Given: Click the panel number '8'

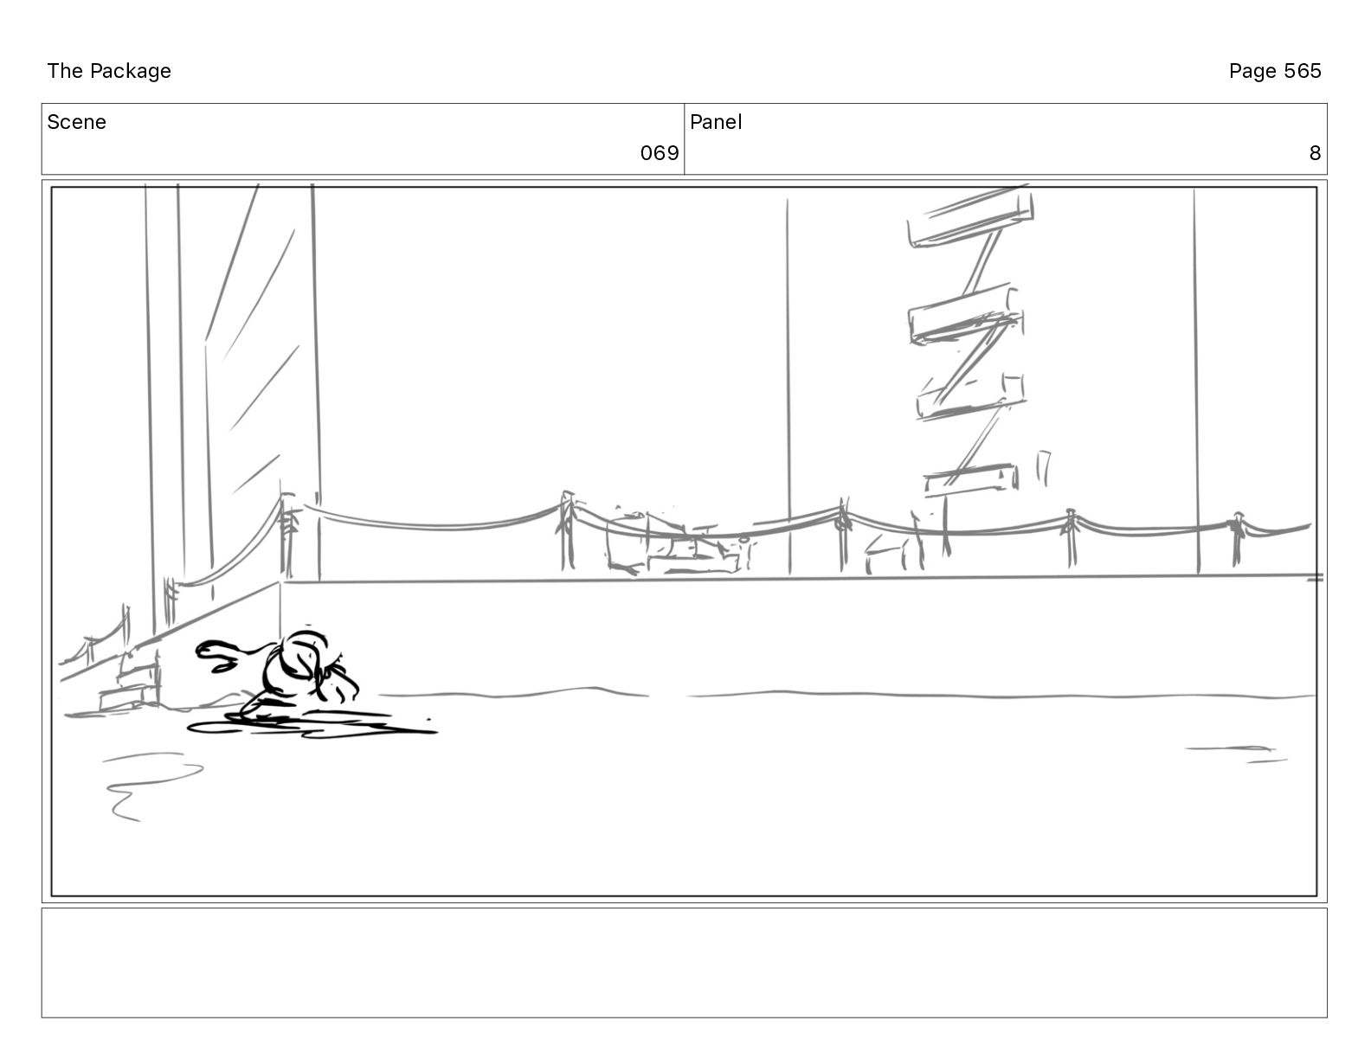Looking at the screenshot, I should pyautogui.click(x=1315, y=153).
